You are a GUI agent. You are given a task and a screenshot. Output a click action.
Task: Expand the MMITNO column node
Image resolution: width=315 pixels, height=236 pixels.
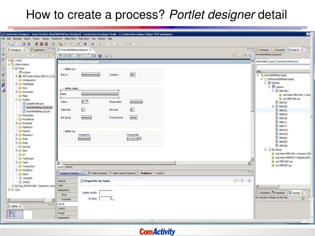pos(273,107)
